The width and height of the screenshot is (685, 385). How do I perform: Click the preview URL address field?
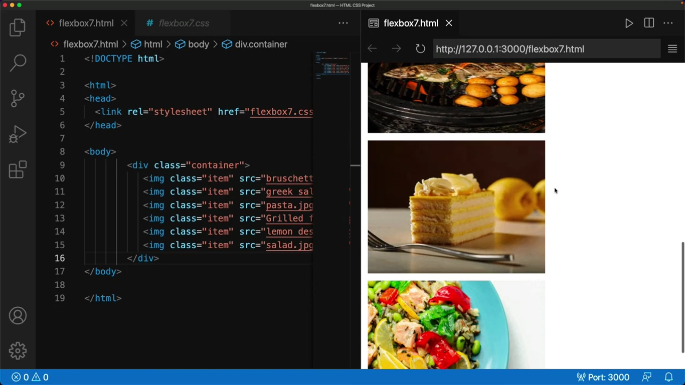point(546,49)
